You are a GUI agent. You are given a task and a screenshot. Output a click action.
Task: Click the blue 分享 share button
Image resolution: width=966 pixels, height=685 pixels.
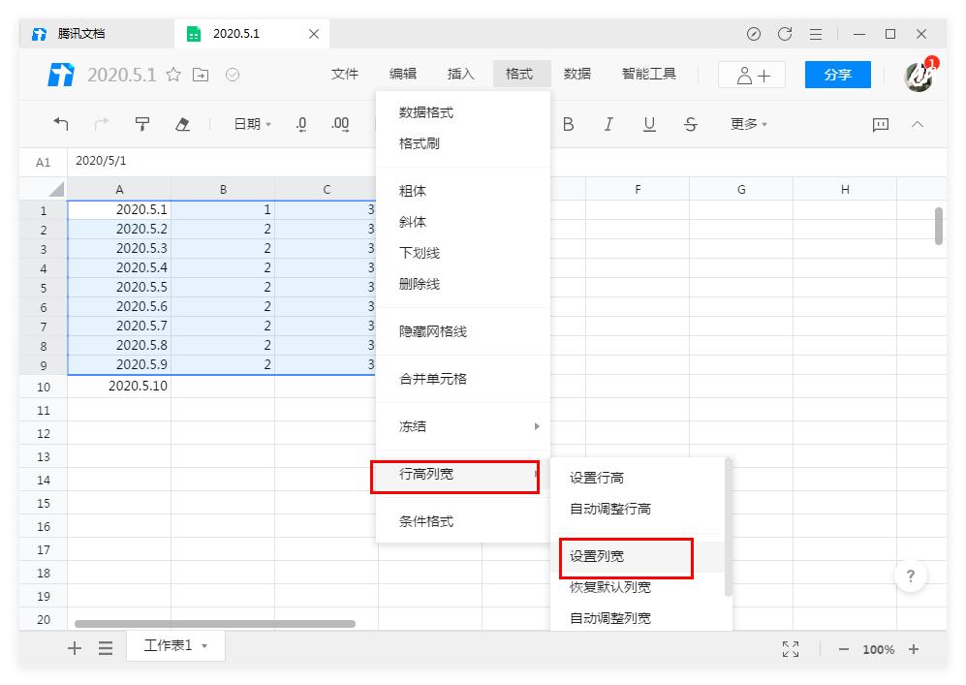coord(837,74)
